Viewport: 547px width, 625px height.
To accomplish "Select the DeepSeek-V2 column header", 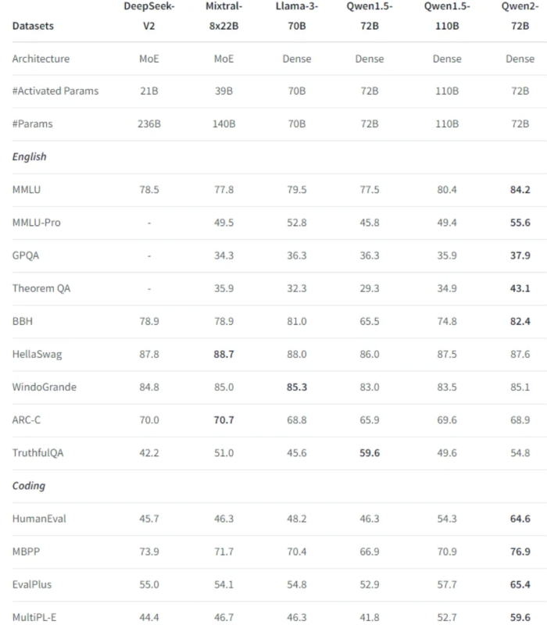I will (148, 16).
